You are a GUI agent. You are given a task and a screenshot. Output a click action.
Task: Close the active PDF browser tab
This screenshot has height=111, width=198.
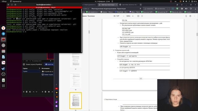pyautogui.click(x=116, y=5)
